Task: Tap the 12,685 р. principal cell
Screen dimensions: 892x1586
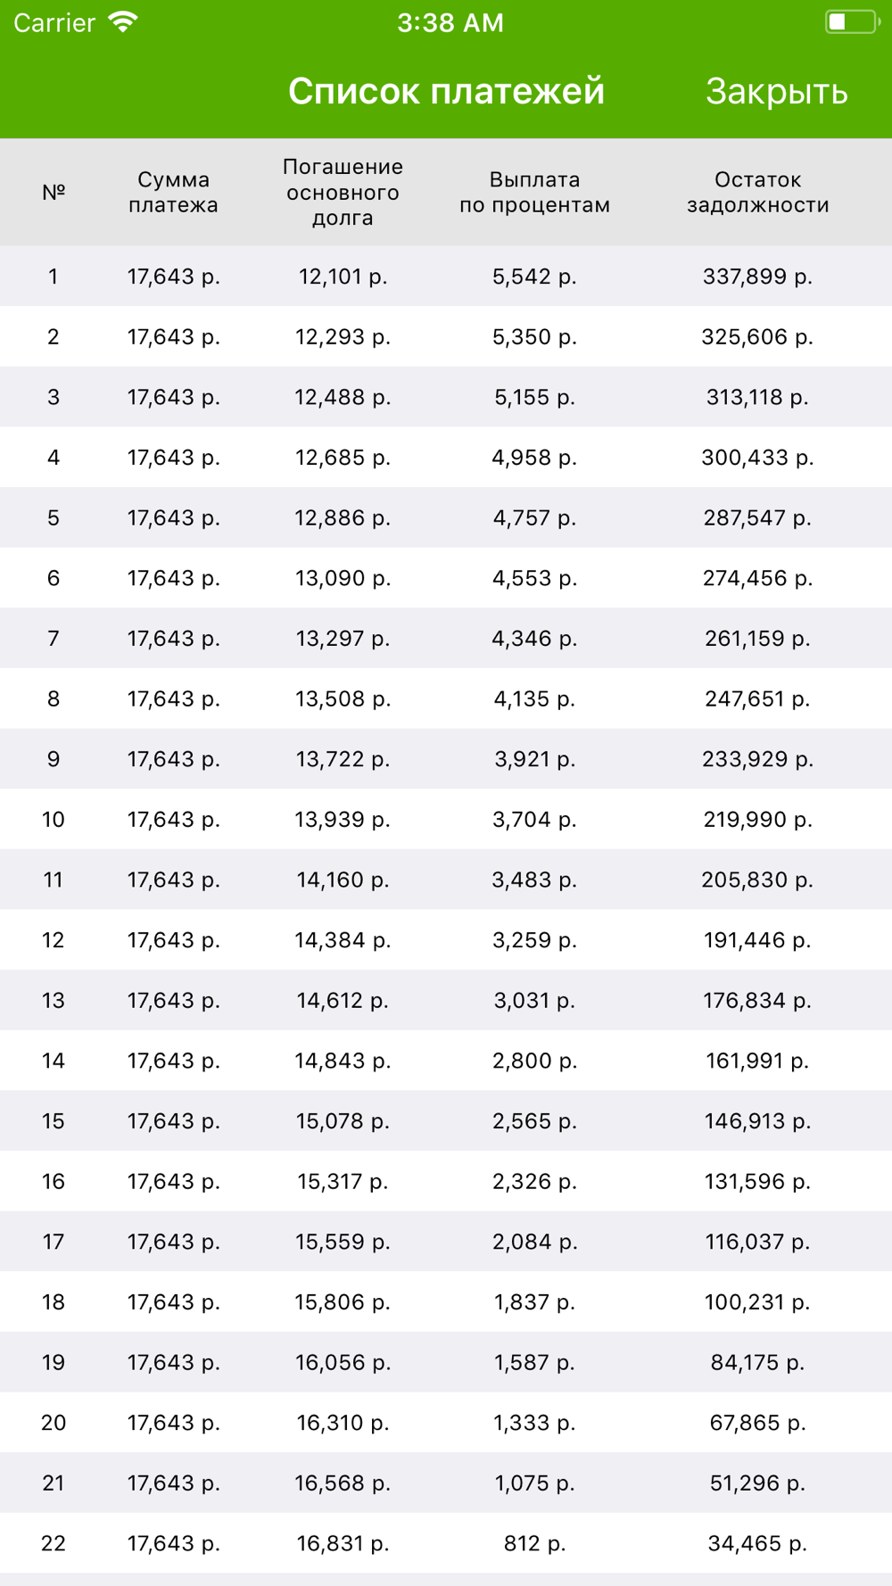Action: (343, 458)
